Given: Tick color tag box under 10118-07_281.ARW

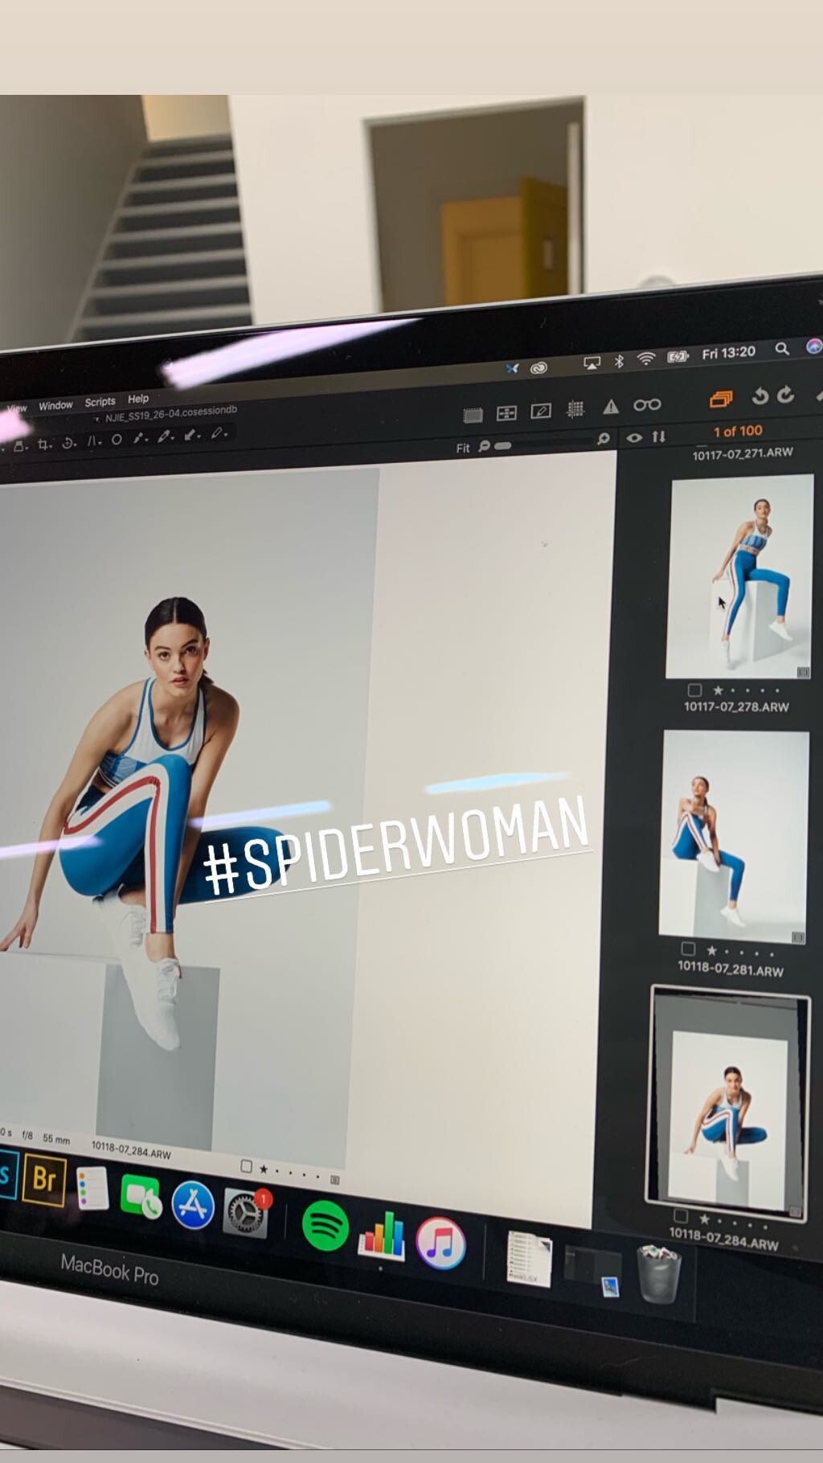Looking at the screenshot, I should [688, 949].
